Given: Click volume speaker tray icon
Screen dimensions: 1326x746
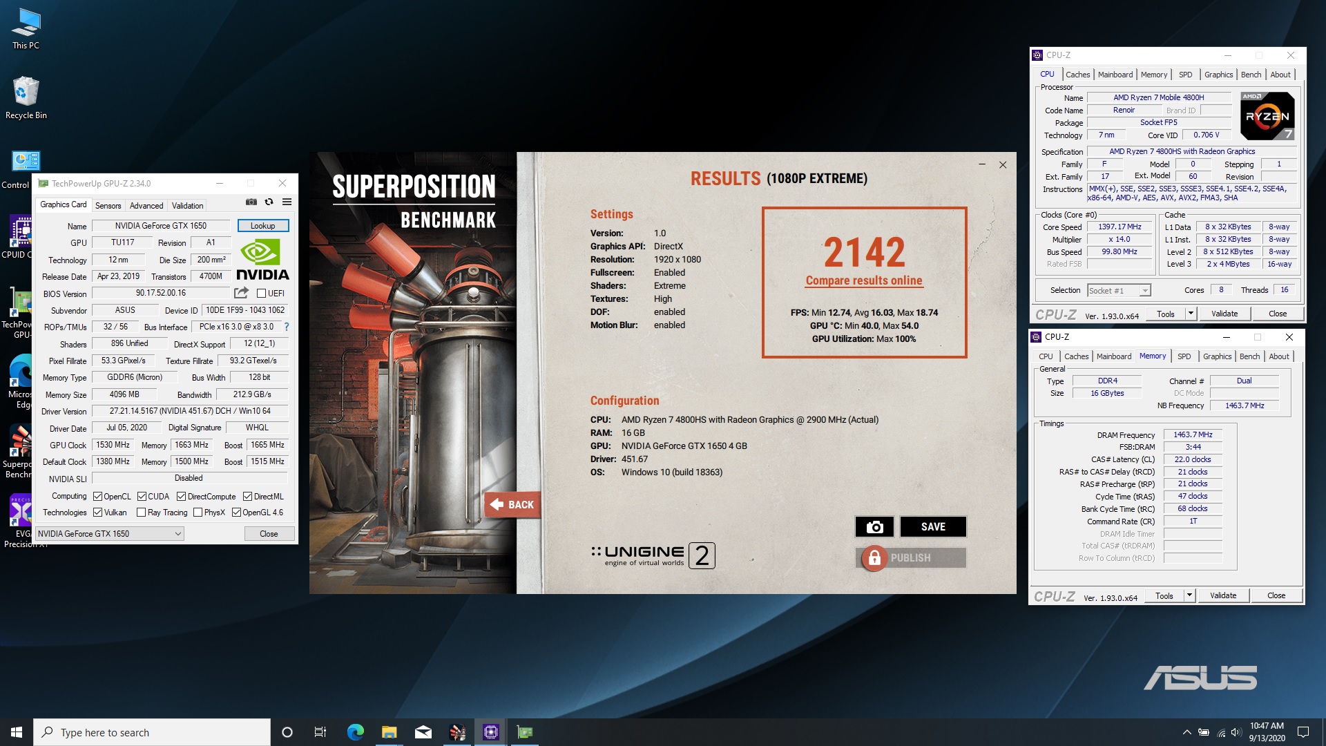Looking at the screenshot, I should [1236, 732].
